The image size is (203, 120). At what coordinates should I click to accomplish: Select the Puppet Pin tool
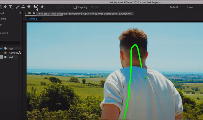[x=42, y=7]
